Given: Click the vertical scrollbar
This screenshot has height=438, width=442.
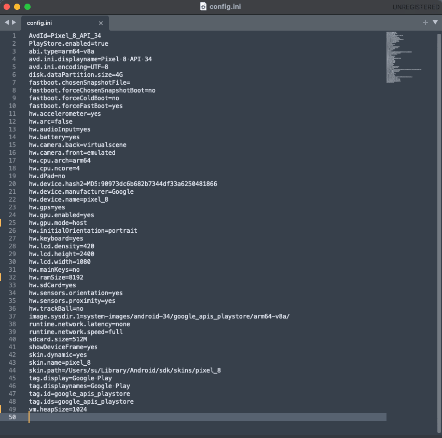Looking at the screenshot, I should point(439,233).
